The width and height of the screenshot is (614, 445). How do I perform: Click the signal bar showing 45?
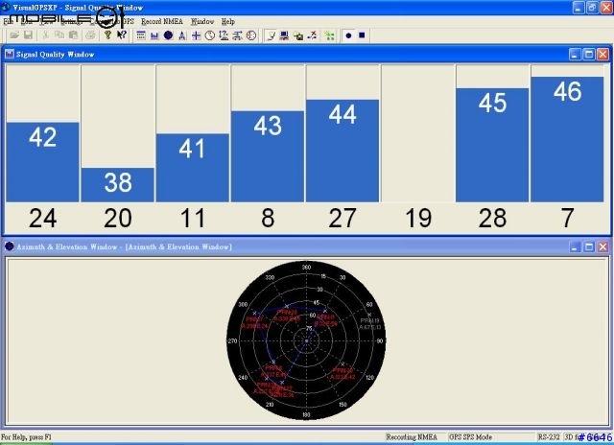492,145
